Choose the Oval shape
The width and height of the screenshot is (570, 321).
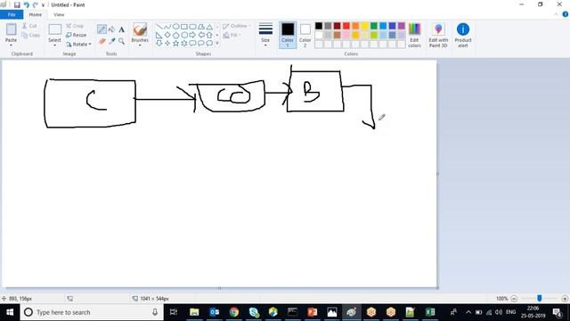click(175, 27)
